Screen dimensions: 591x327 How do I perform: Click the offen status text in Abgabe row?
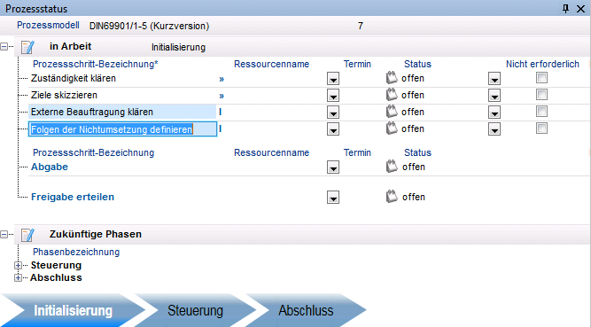click(x=414, y=167)
